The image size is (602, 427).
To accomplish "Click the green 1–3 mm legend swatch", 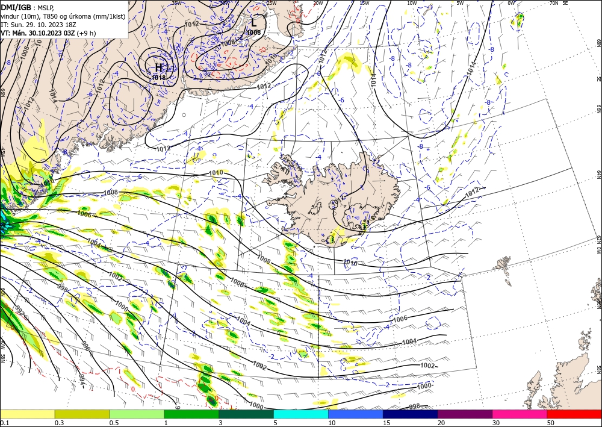I will tap(191, 414).
